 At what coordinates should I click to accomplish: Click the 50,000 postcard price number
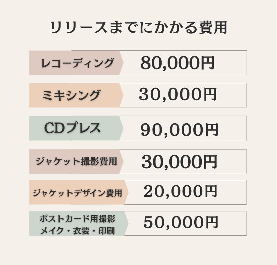coord(172,222)
